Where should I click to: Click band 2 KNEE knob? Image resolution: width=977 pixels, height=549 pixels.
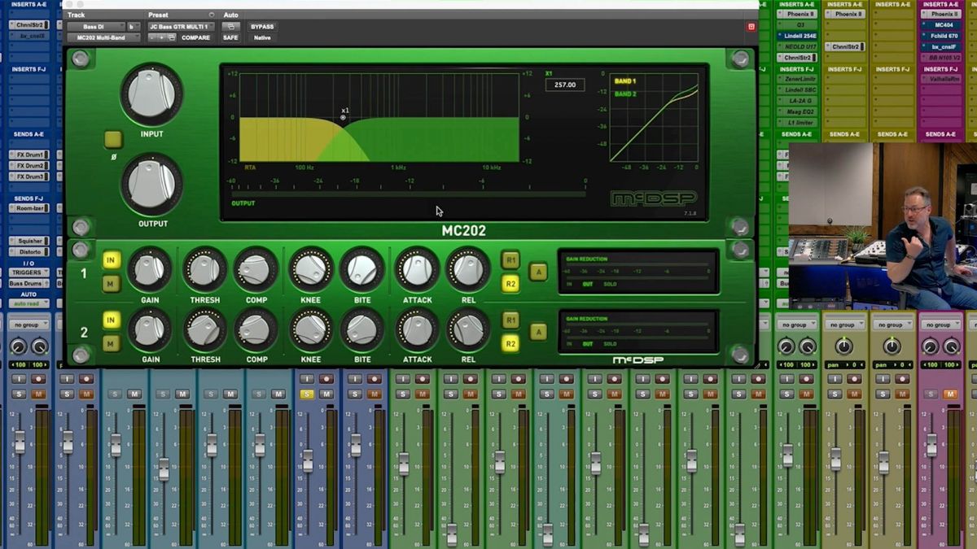(x=311, y=330)
